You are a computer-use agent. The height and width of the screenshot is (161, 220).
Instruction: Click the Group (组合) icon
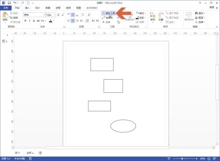pyautogui.click(x=170, y=22)
